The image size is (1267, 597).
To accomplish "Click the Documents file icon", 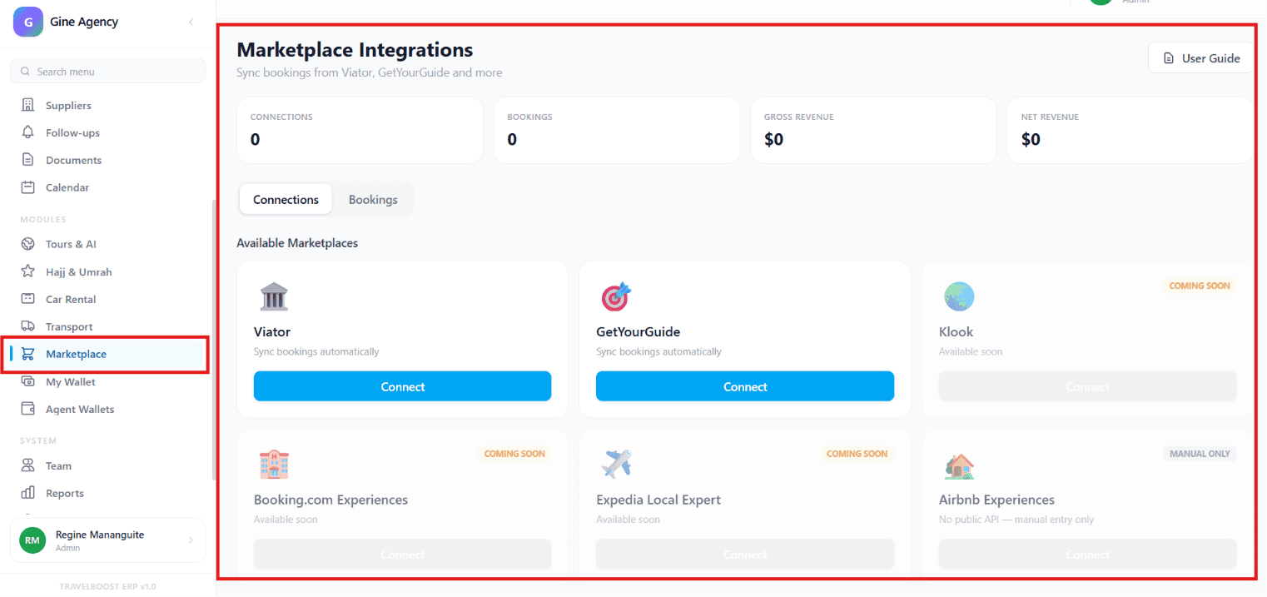I will coord(28,160).
